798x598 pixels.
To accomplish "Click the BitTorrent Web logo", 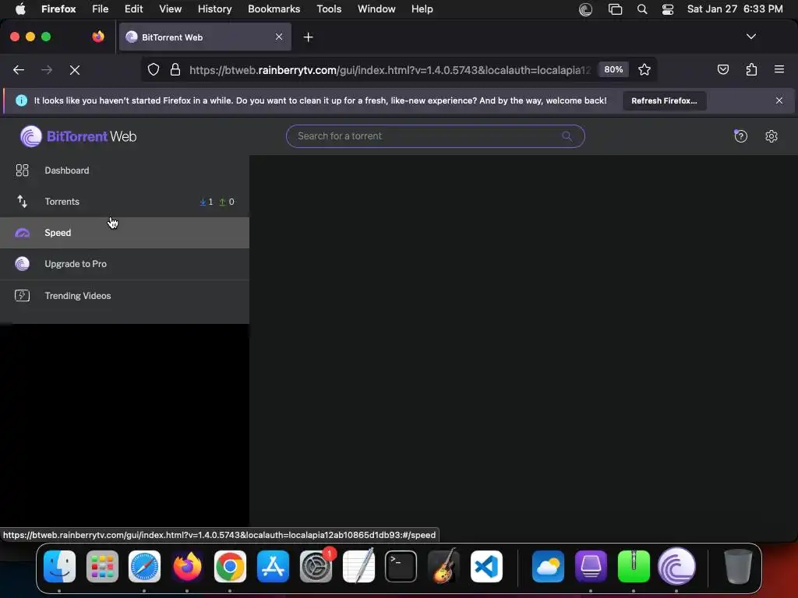I will point(79,136).
